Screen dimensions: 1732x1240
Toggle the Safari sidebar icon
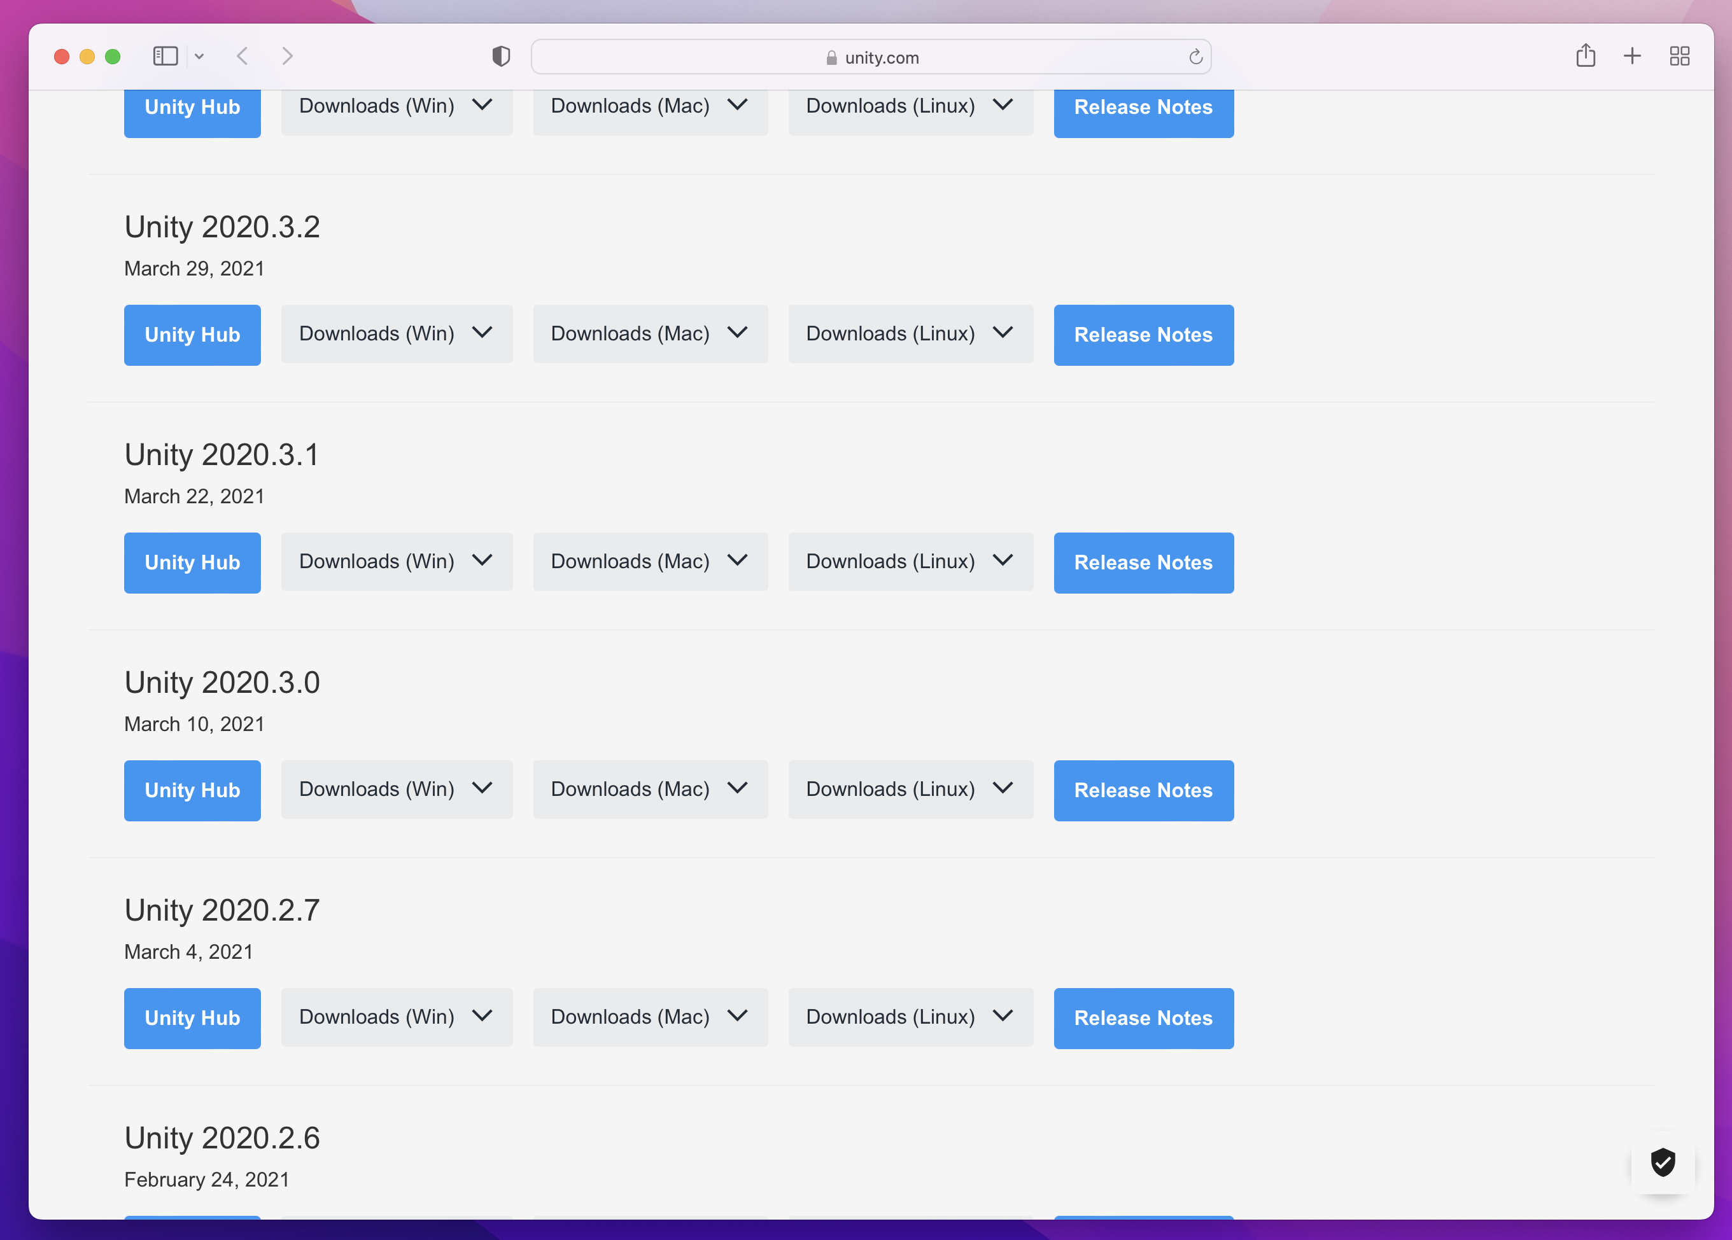165,57
